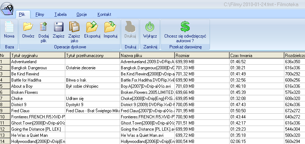Open the Filmoteka application orb button

pyautogui.click(x=7, y=9)
